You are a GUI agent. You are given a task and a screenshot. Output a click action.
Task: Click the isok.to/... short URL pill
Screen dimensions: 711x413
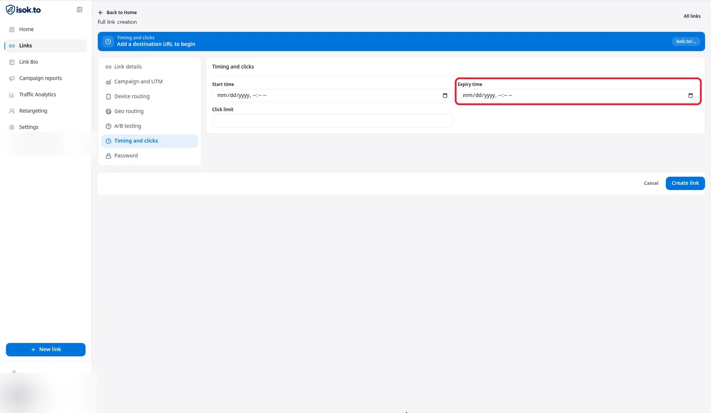coord(686,42)
